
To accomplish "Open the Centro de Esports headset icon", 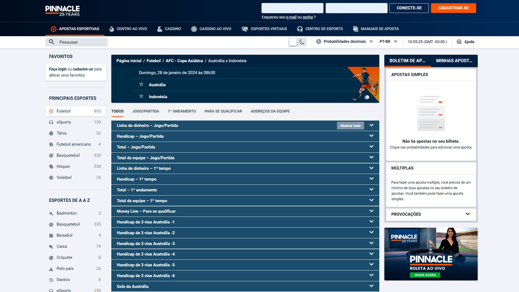I will point(300,29).
